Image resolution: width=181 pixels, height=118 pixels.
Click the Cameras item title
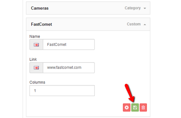(x=40, y=8)
